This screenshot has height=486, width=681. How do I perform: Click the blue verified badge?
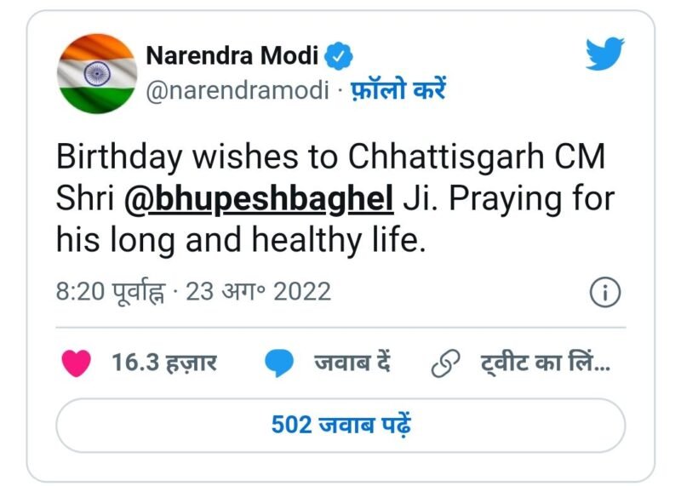[x=340, y=57]
